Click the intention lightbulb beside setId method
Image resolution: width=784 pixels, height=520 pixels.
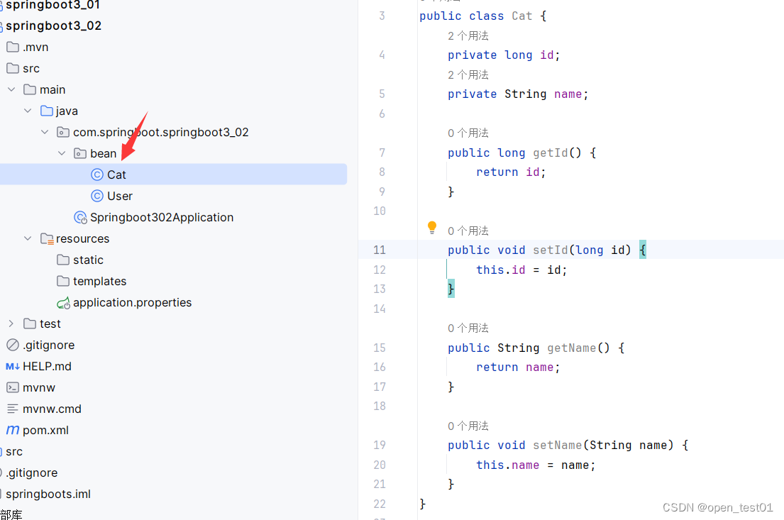pos(432,227)
